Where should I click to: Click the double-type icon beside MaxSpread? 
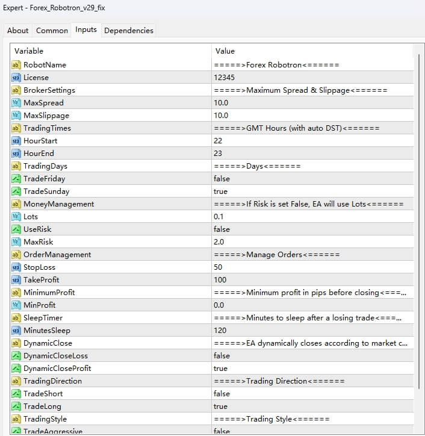[16, 103]
